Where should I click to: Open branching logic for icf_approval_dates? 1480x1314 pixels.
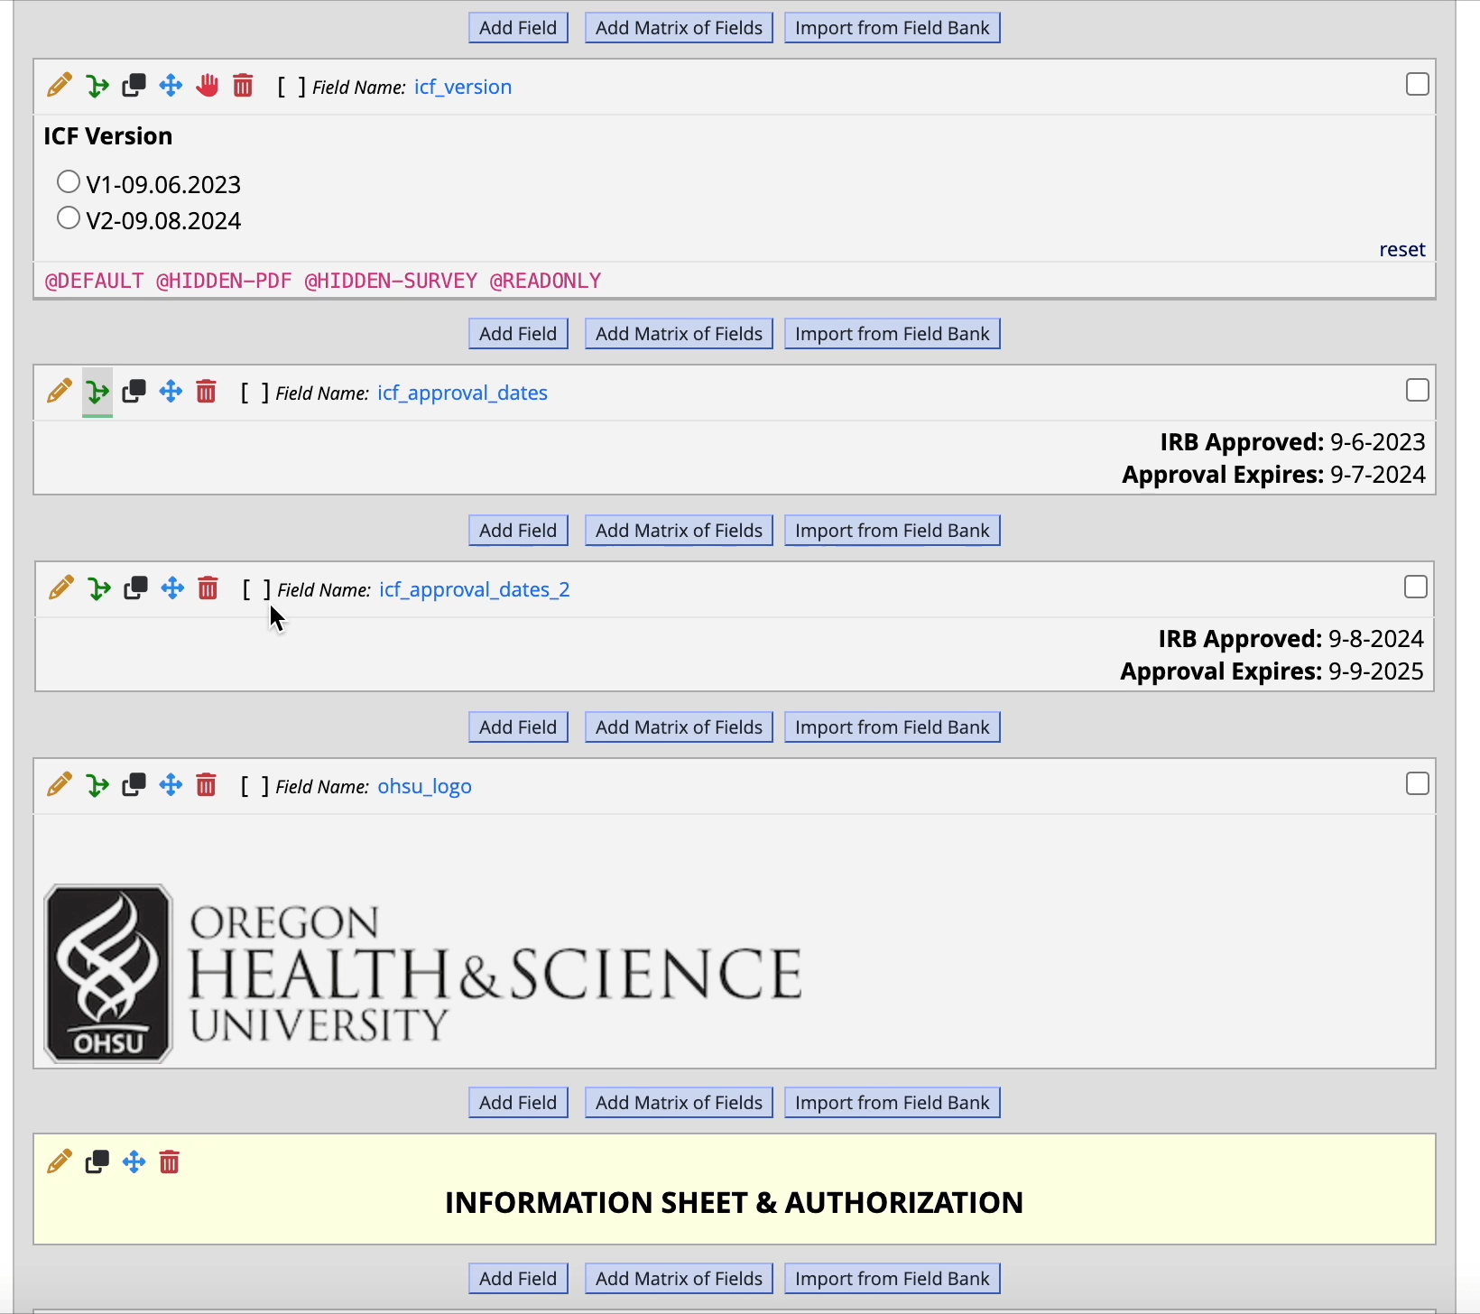pos(97,392)
